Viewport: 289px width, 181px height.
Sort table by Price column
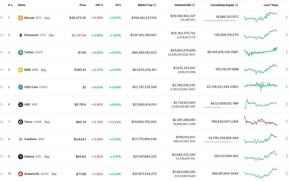coord(83,5)
